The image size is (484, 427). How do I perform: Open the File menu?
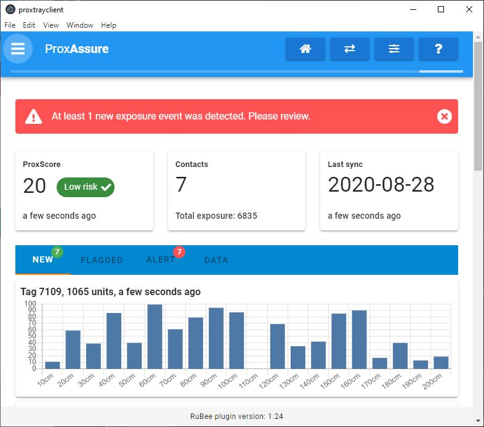10,25
